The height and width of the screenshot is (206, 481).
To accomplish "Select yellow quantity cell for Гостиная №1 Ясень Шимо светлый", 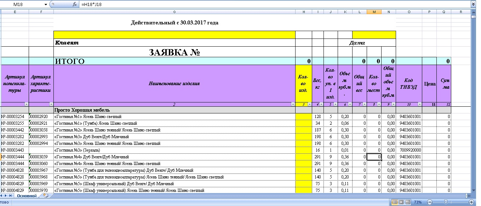I will coord(303,117).
